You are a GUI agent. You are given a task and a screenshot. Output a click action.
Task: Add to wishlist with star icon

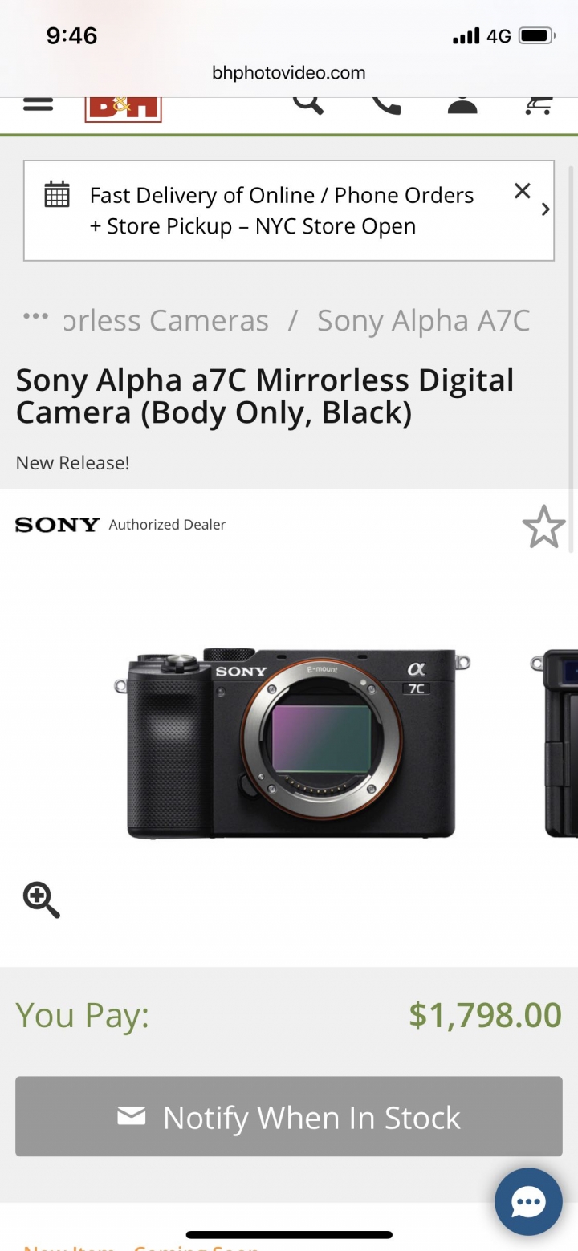point(543,526)
